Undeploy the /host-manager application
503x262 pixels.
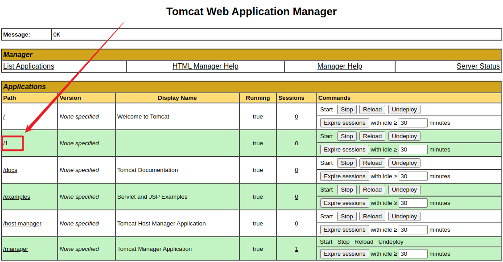point(404,217)
